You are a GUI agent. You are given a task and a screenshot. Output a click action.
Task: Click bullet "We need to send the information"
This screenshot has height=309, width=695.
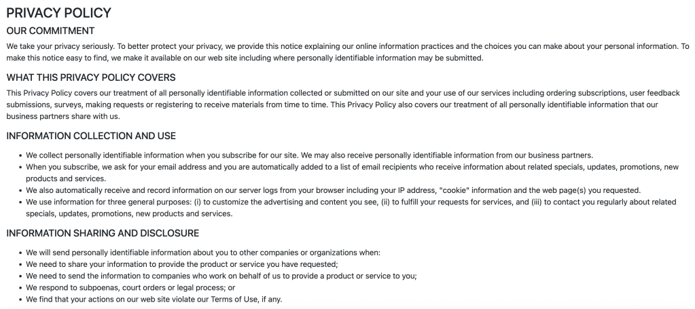[x=221, y=276]
